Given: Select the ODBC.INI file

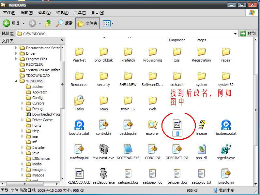Looking at the screenshot, I should pyautogui.click(x=153, y=152).
